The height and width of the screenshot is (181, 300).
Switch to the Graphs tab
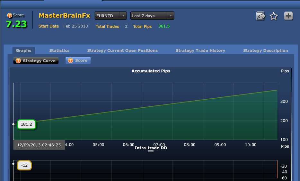coord(23,51)
